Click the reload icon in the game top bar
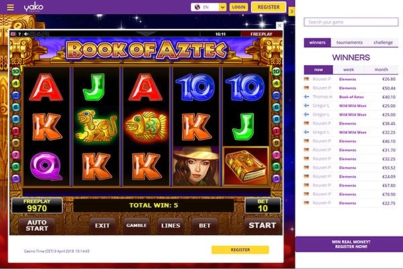Image resolution: width=403 pixels, height=269 pixels. (39, 34)
